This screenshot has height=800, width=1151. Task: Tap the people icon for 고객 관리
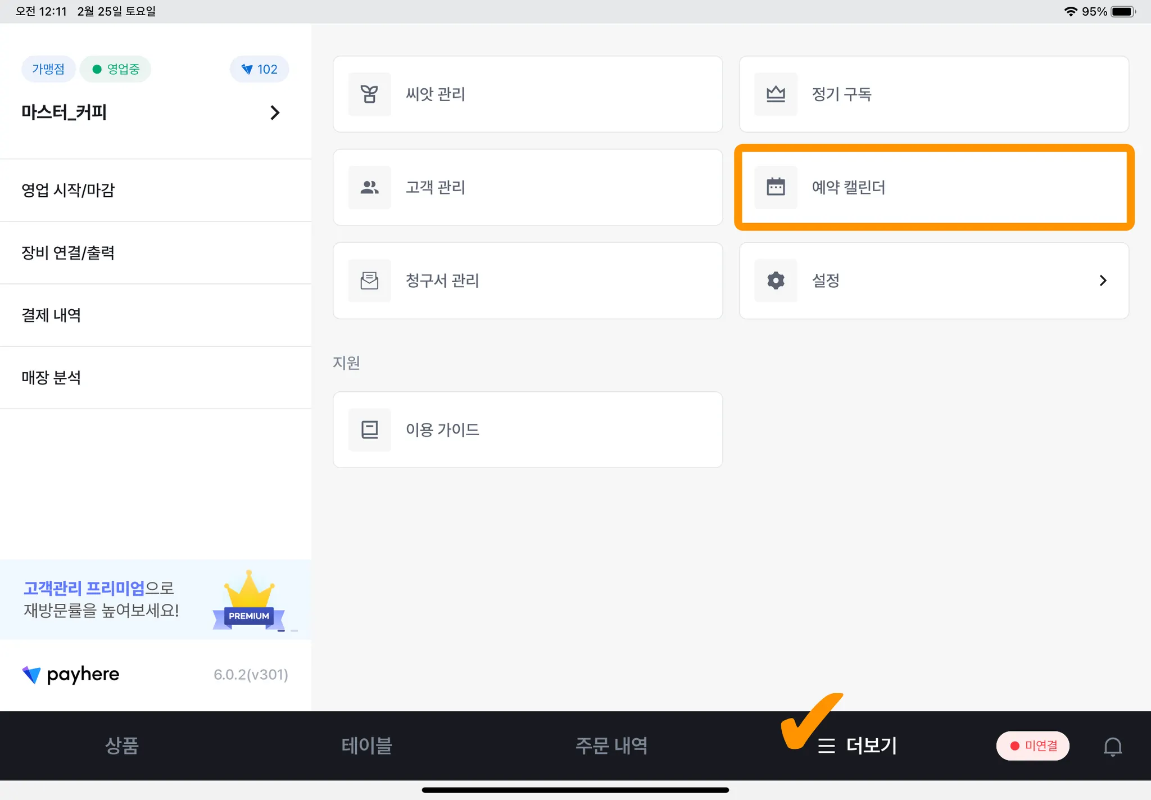(369, 187)
